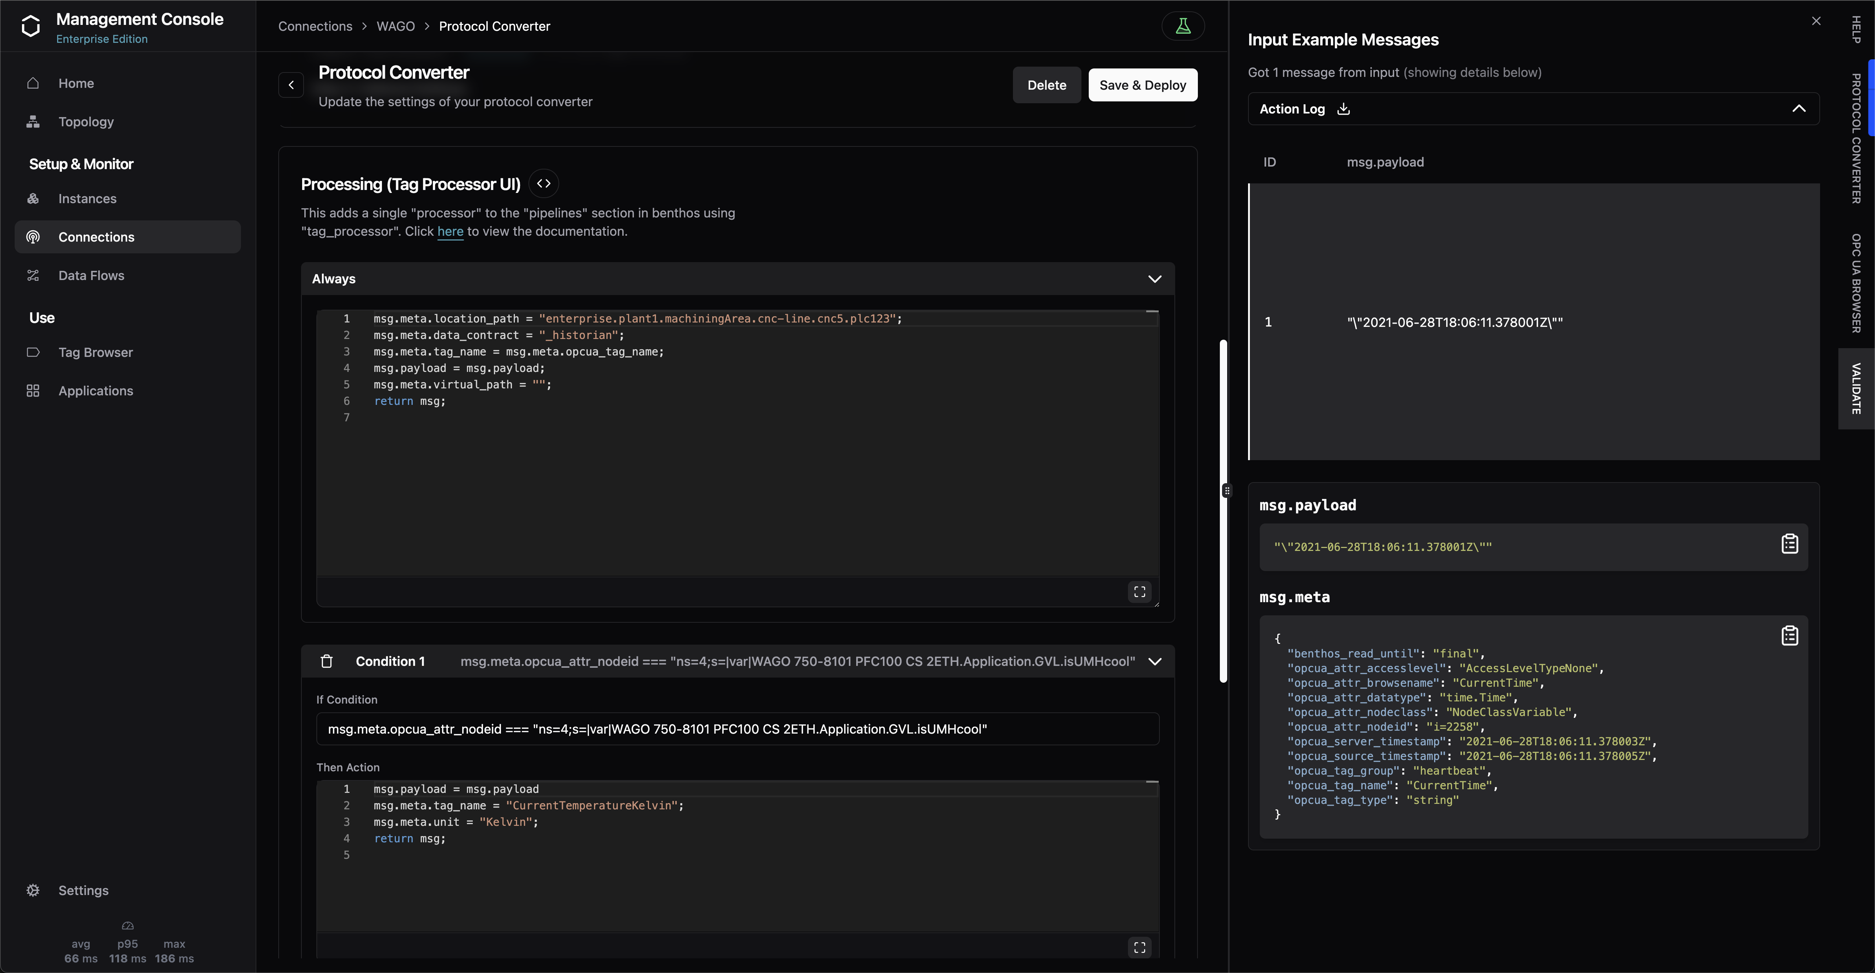Collapse the Condition 1 section

pos(1154,661)
